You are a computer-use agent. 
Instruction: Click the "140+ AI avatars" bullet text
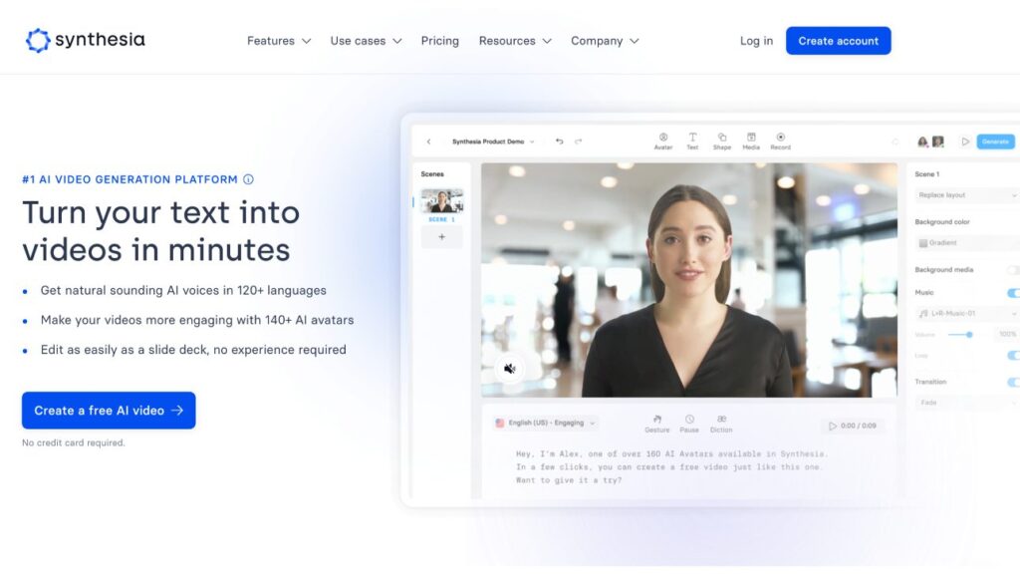tap(197, 320)
